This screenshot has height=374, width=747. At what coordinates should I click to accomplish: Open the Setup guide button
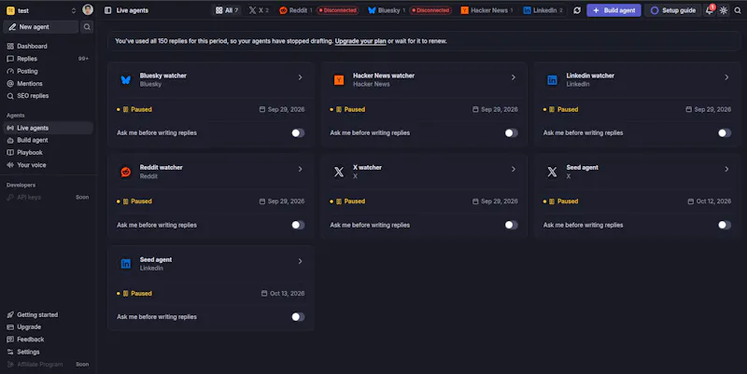[672, 10]
